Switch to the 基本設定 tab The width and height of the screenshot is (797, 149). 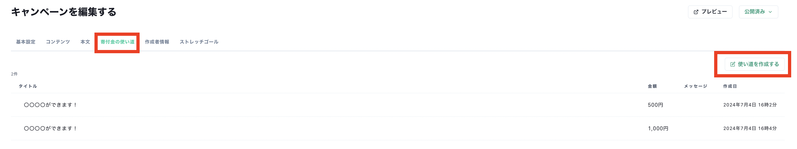coord(26,42)
